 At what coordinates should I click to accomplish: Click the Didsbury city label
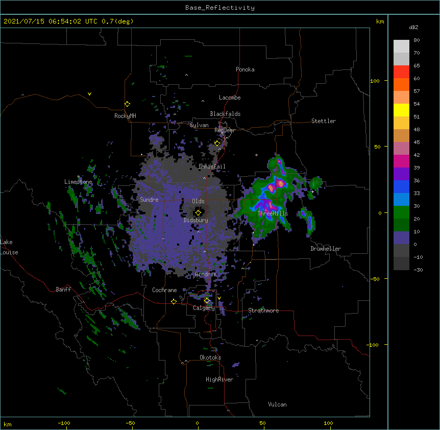(196, 220)
